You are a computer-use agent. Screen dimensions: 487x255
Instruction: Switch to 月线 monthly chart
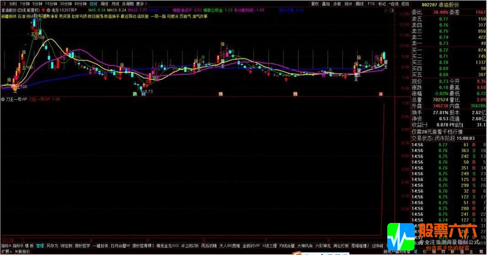115,4
